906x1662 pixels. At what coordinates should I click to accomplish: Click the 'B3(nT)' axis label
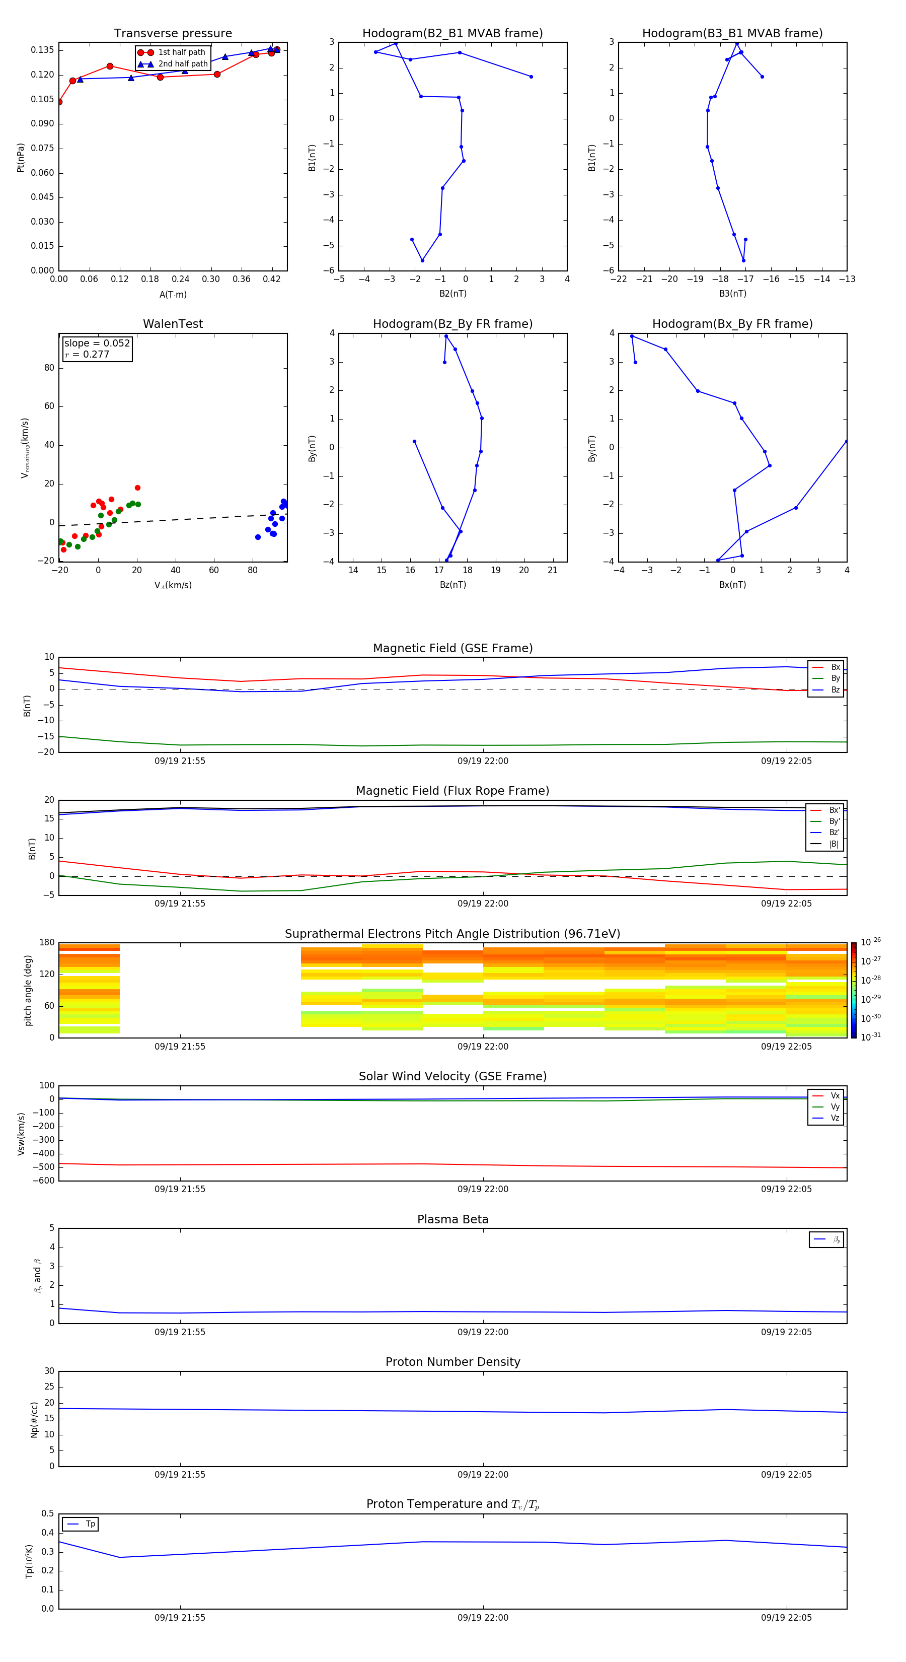point(732,294)
